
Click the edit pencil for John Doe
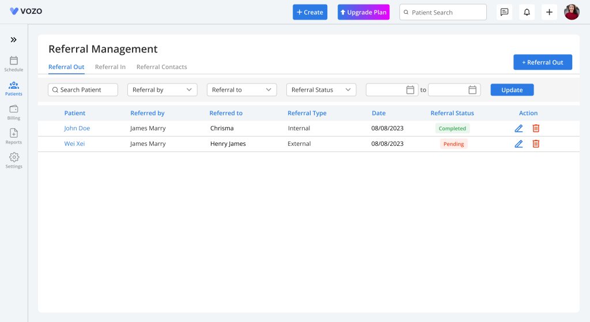pos(519,128)
